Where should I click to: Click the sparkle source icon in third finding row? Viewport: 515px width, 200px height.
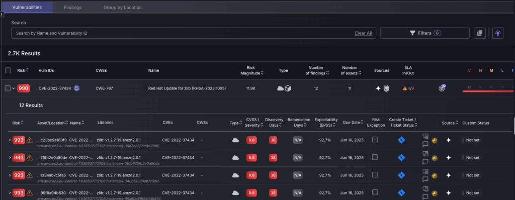click(x=449, y=175)
